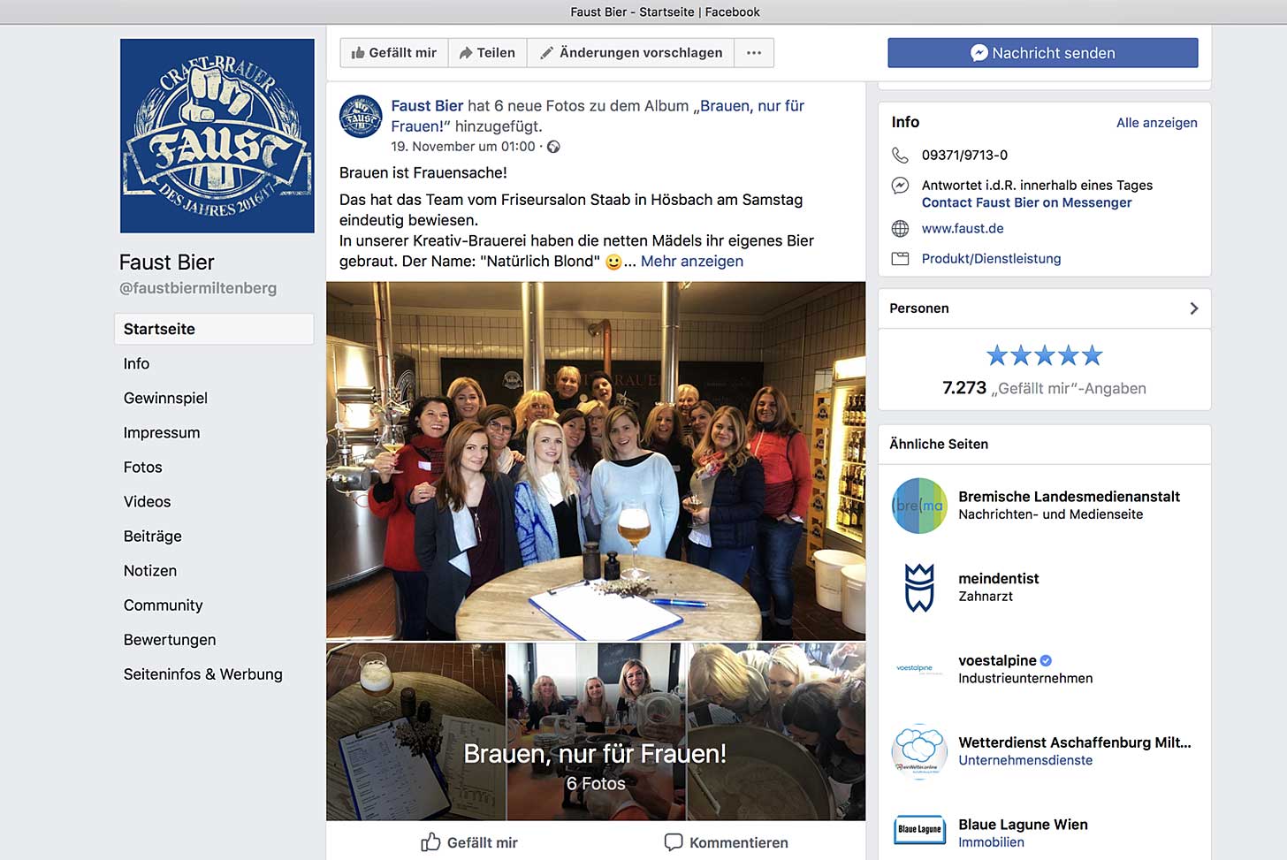Viewport: 1287px width, 860px height.
Task: Open the www.faust.de link
Action: [963, 228]
